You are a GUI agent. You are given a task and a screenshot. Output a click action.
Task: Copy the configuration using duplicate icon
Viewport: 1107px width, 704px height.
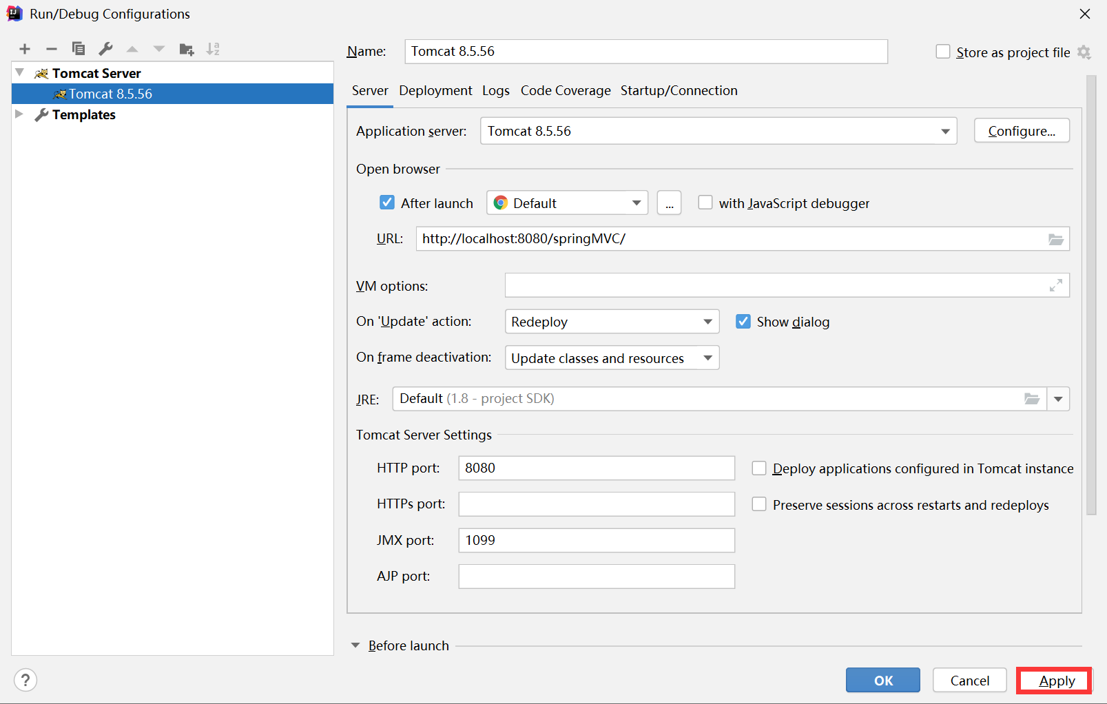79,49
